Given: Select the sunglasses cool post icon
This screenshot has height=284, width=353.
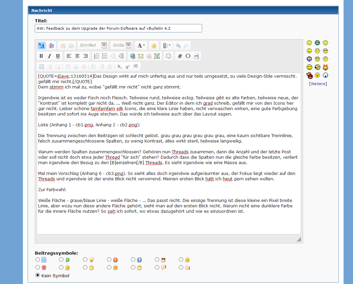Looking at the screenshot, I should click(x=163, y=260).
